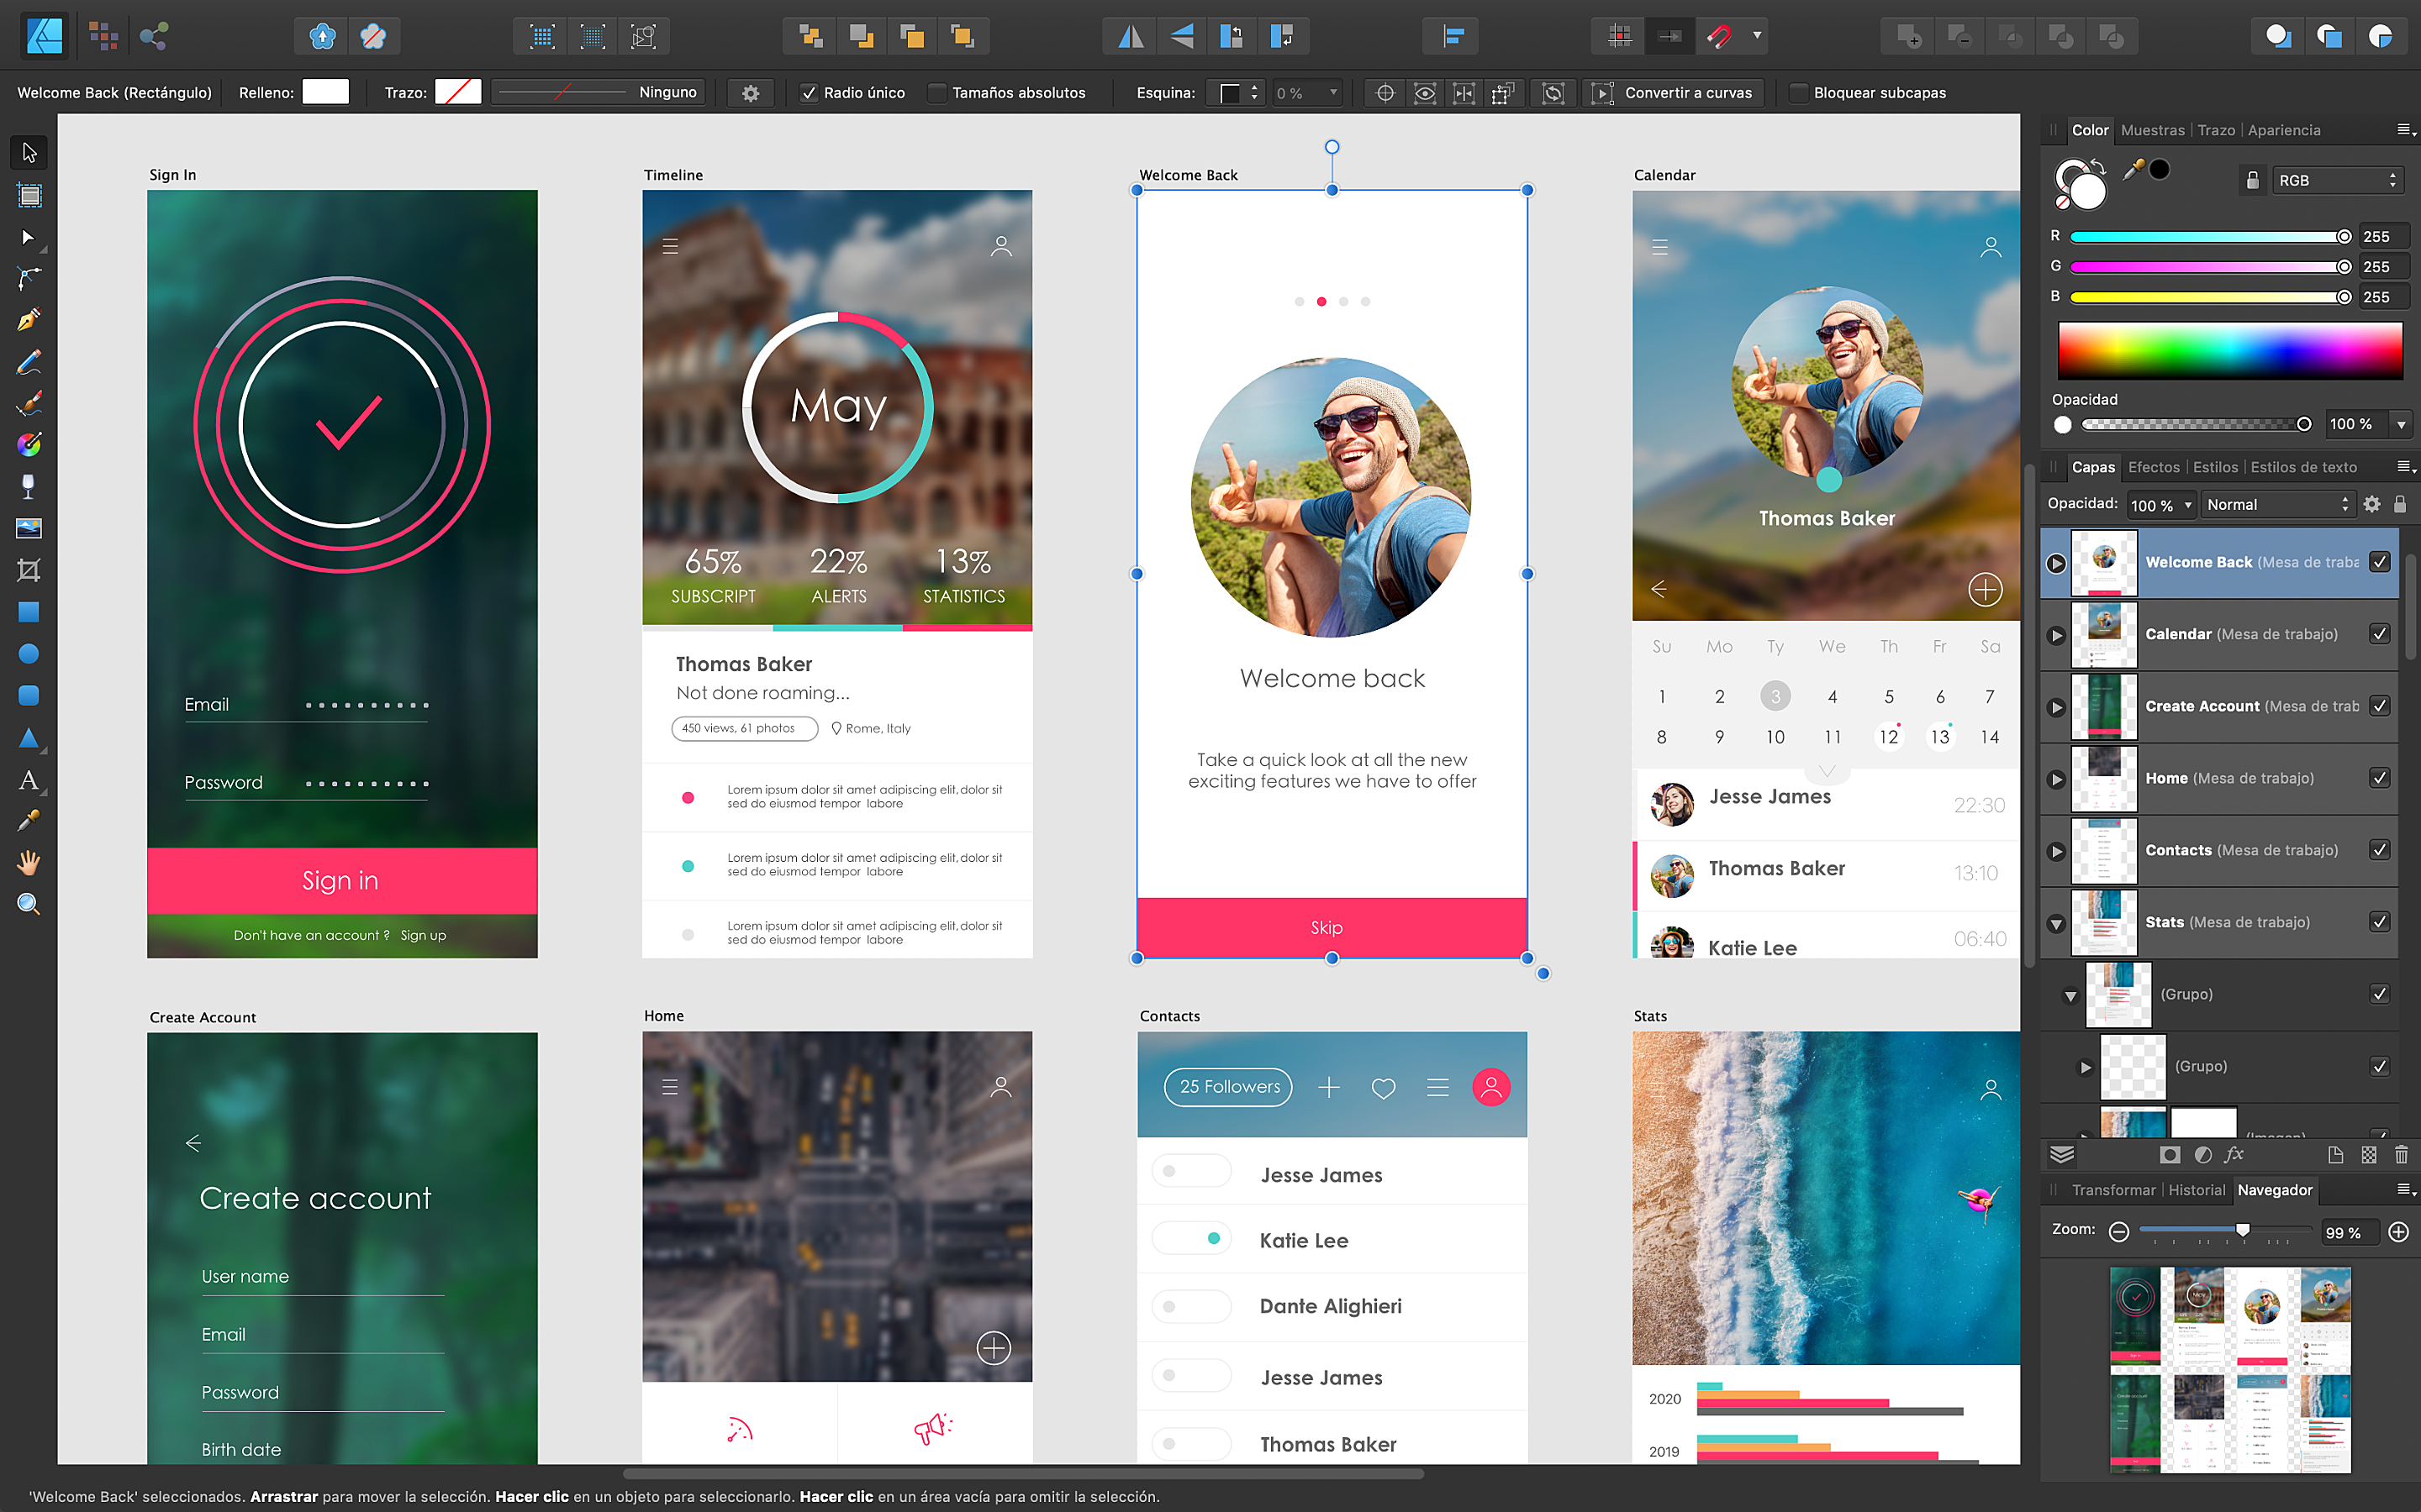
Task: Enable the Bloquear subcapas checkbox
Action: 1799,93
